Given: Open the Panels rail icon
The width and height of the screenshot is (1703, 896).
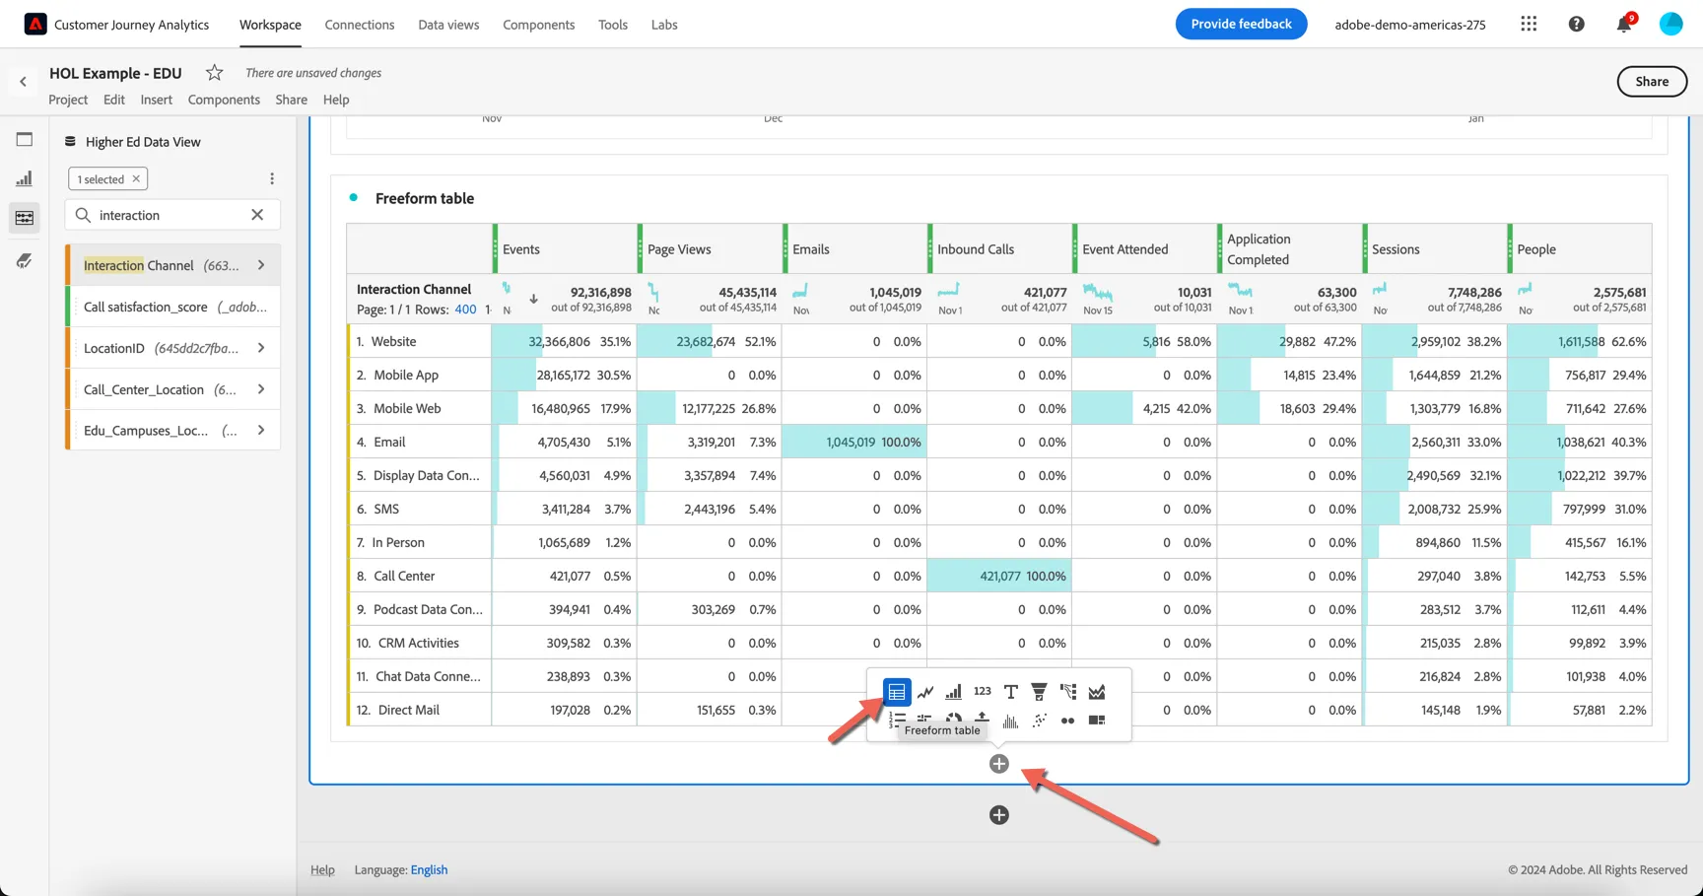Looking at the screenshot, I should pyautogui.click(x=25, y=140).
